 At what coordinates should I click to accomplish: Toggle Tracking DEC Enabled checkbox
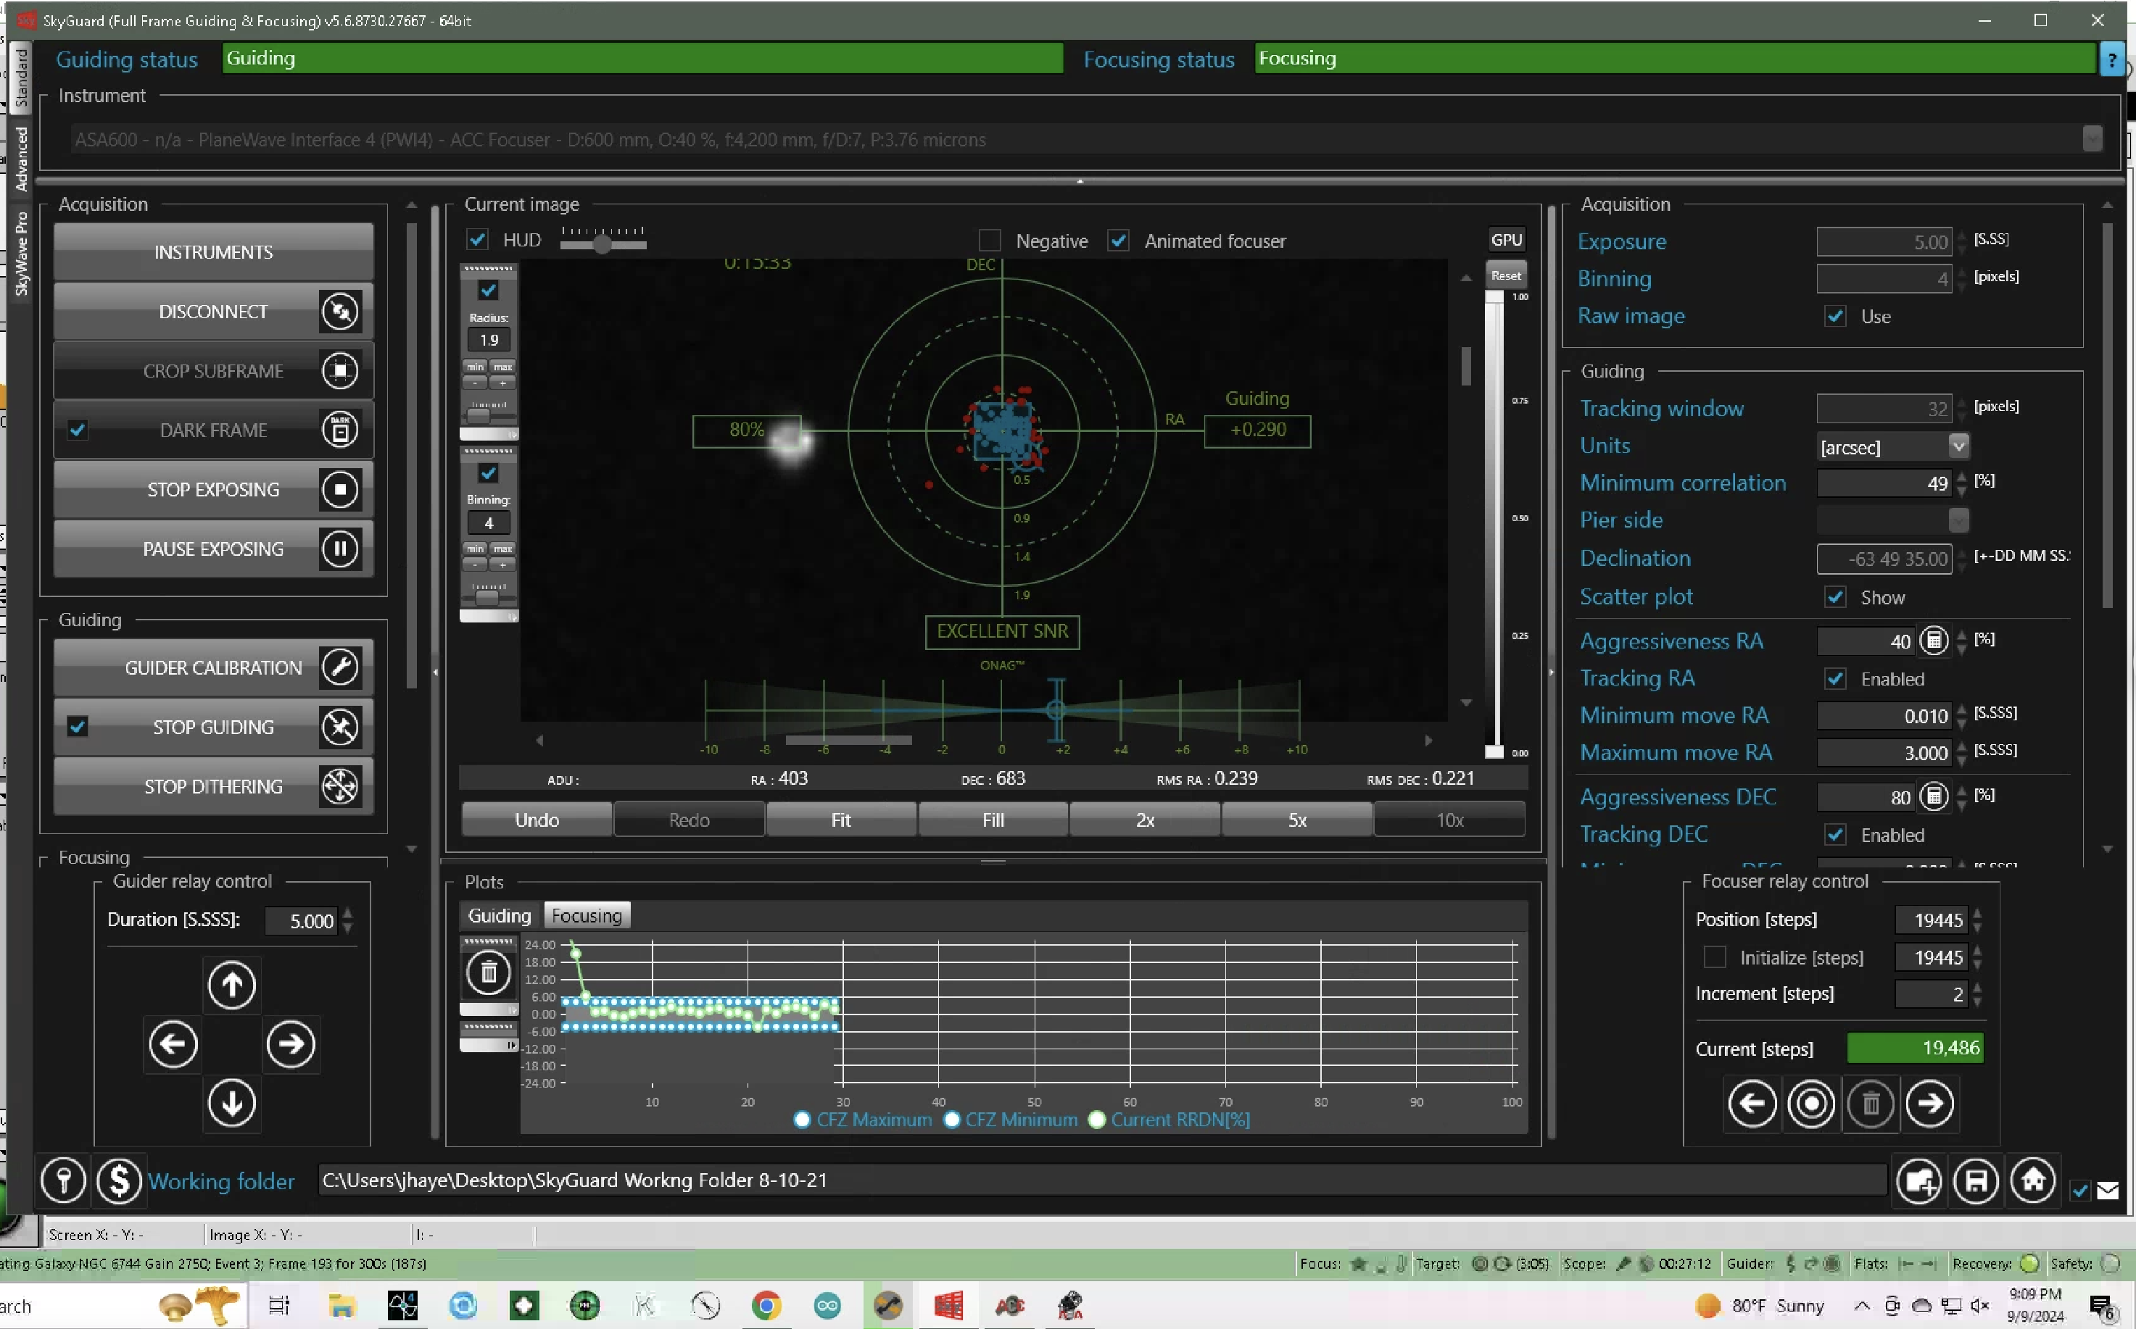pos(1834,834)
